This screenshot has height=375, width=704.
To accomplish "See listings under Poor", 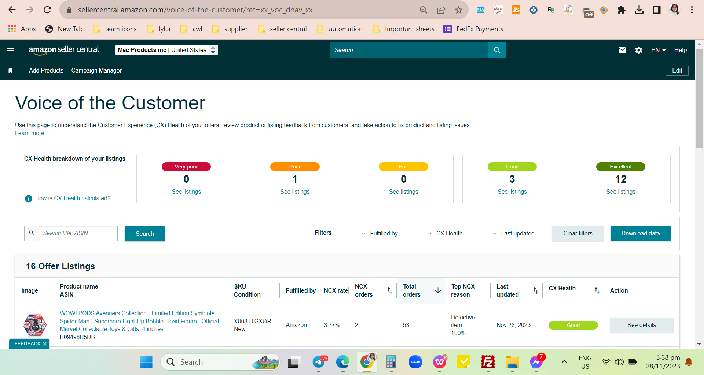I will (295, 192).
